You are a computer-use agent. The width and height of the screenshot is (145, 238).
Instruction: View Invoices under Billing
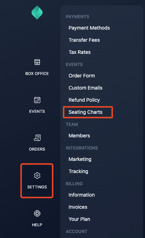[78, 207]
